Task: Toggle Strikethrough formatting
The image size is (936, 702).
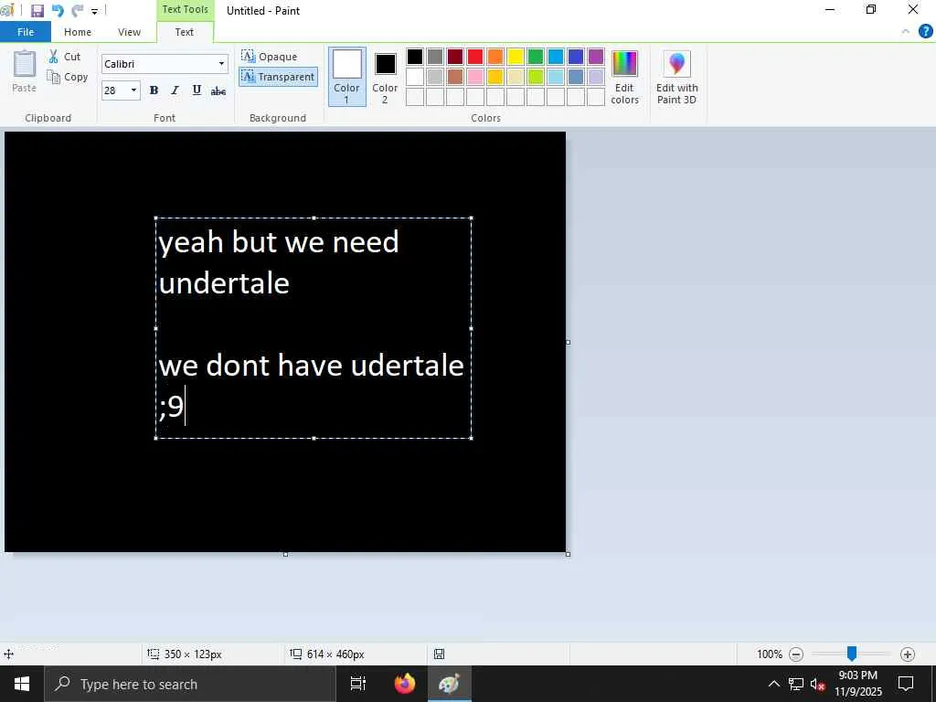Action: (218, 90)
